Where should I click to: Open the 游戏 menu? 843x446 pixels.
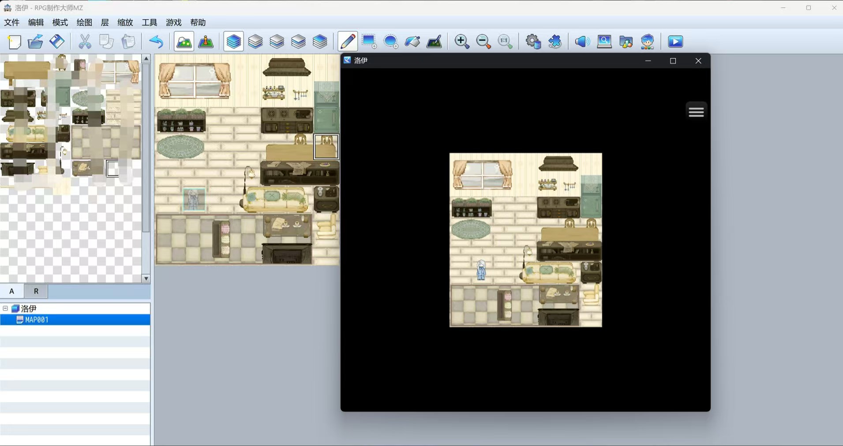173,22
